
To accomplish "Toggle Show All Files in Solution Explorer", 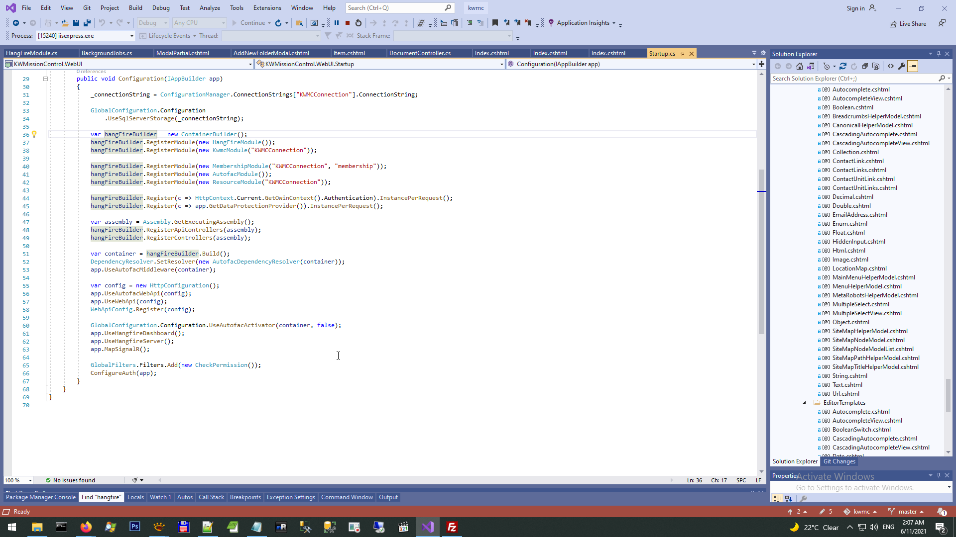I will point(876,66).
